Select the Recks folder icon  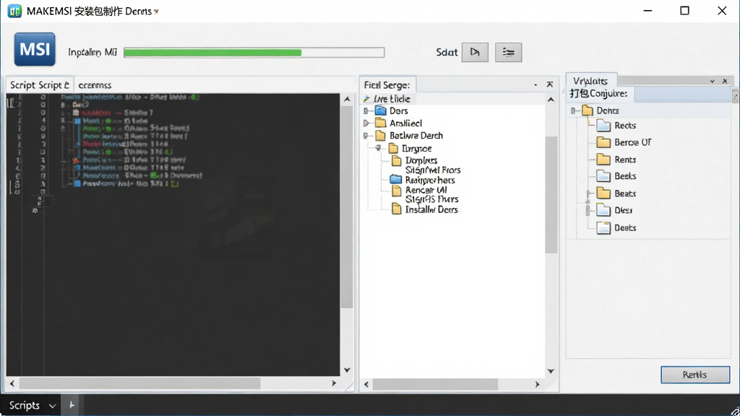click(603, 126)
